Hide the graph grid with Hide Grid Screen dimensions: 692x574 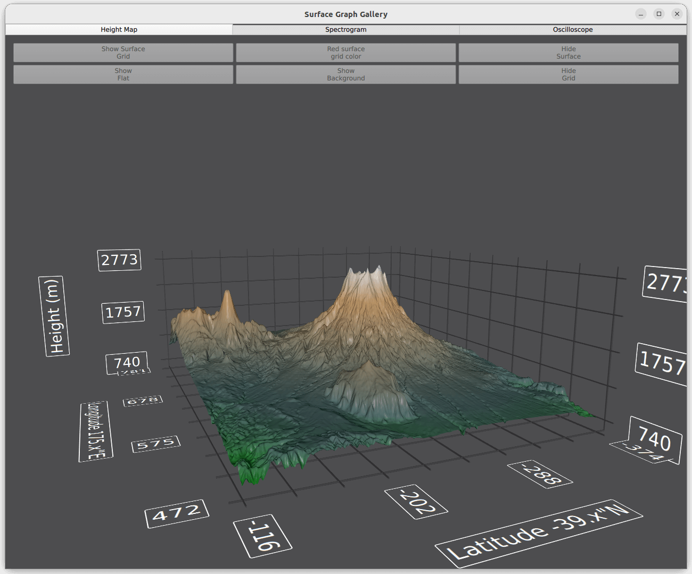[568, 74]
